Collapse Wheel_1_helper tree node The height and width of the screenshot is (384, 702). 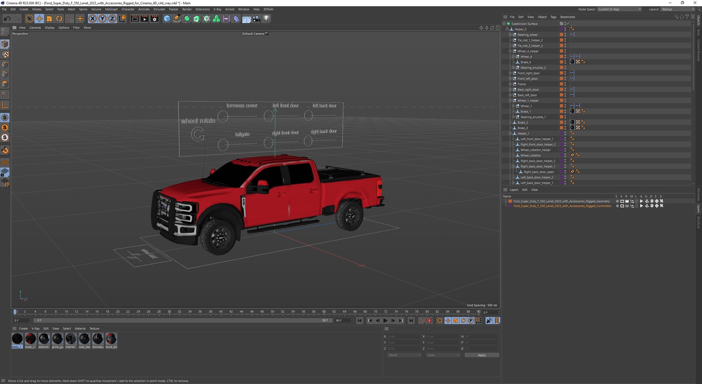click(510, 101)
